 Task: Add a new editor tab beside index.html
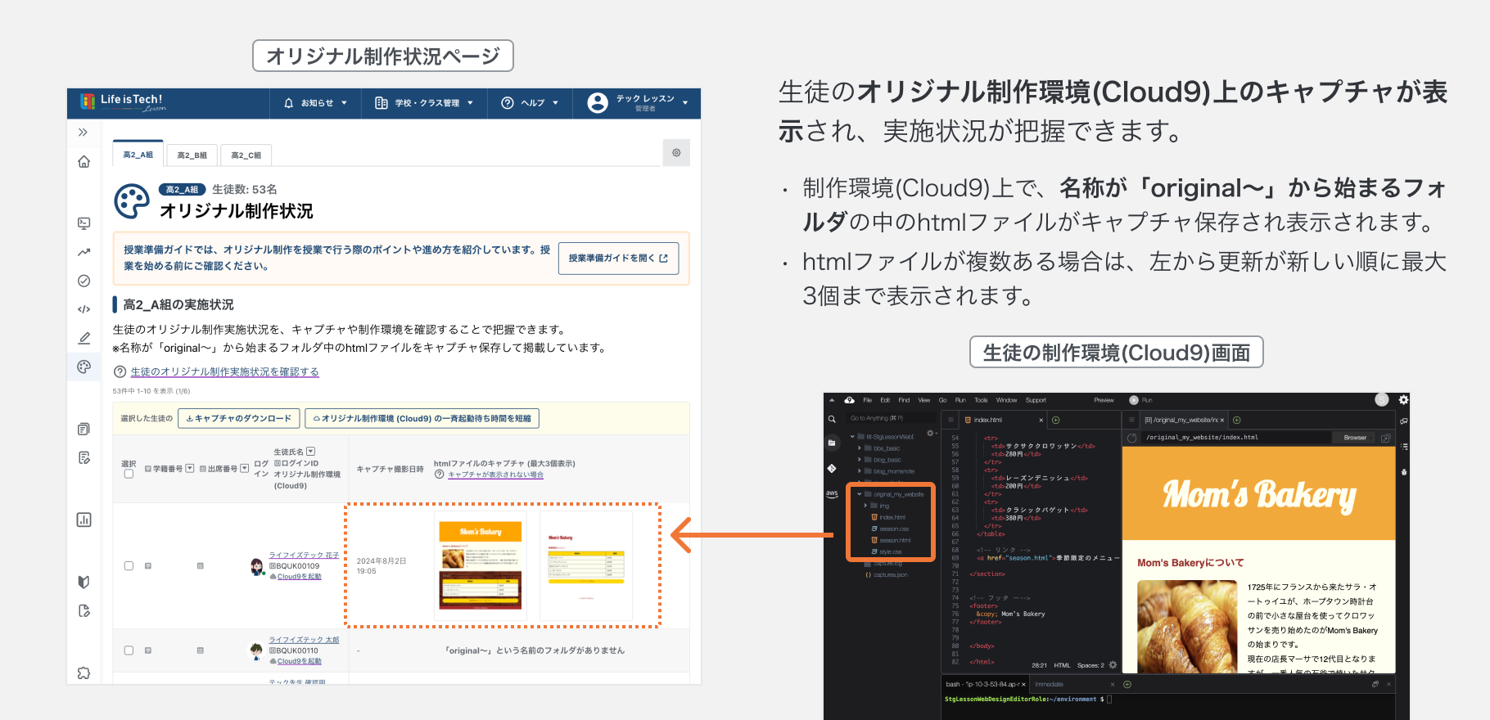[x=1056, y=420]
